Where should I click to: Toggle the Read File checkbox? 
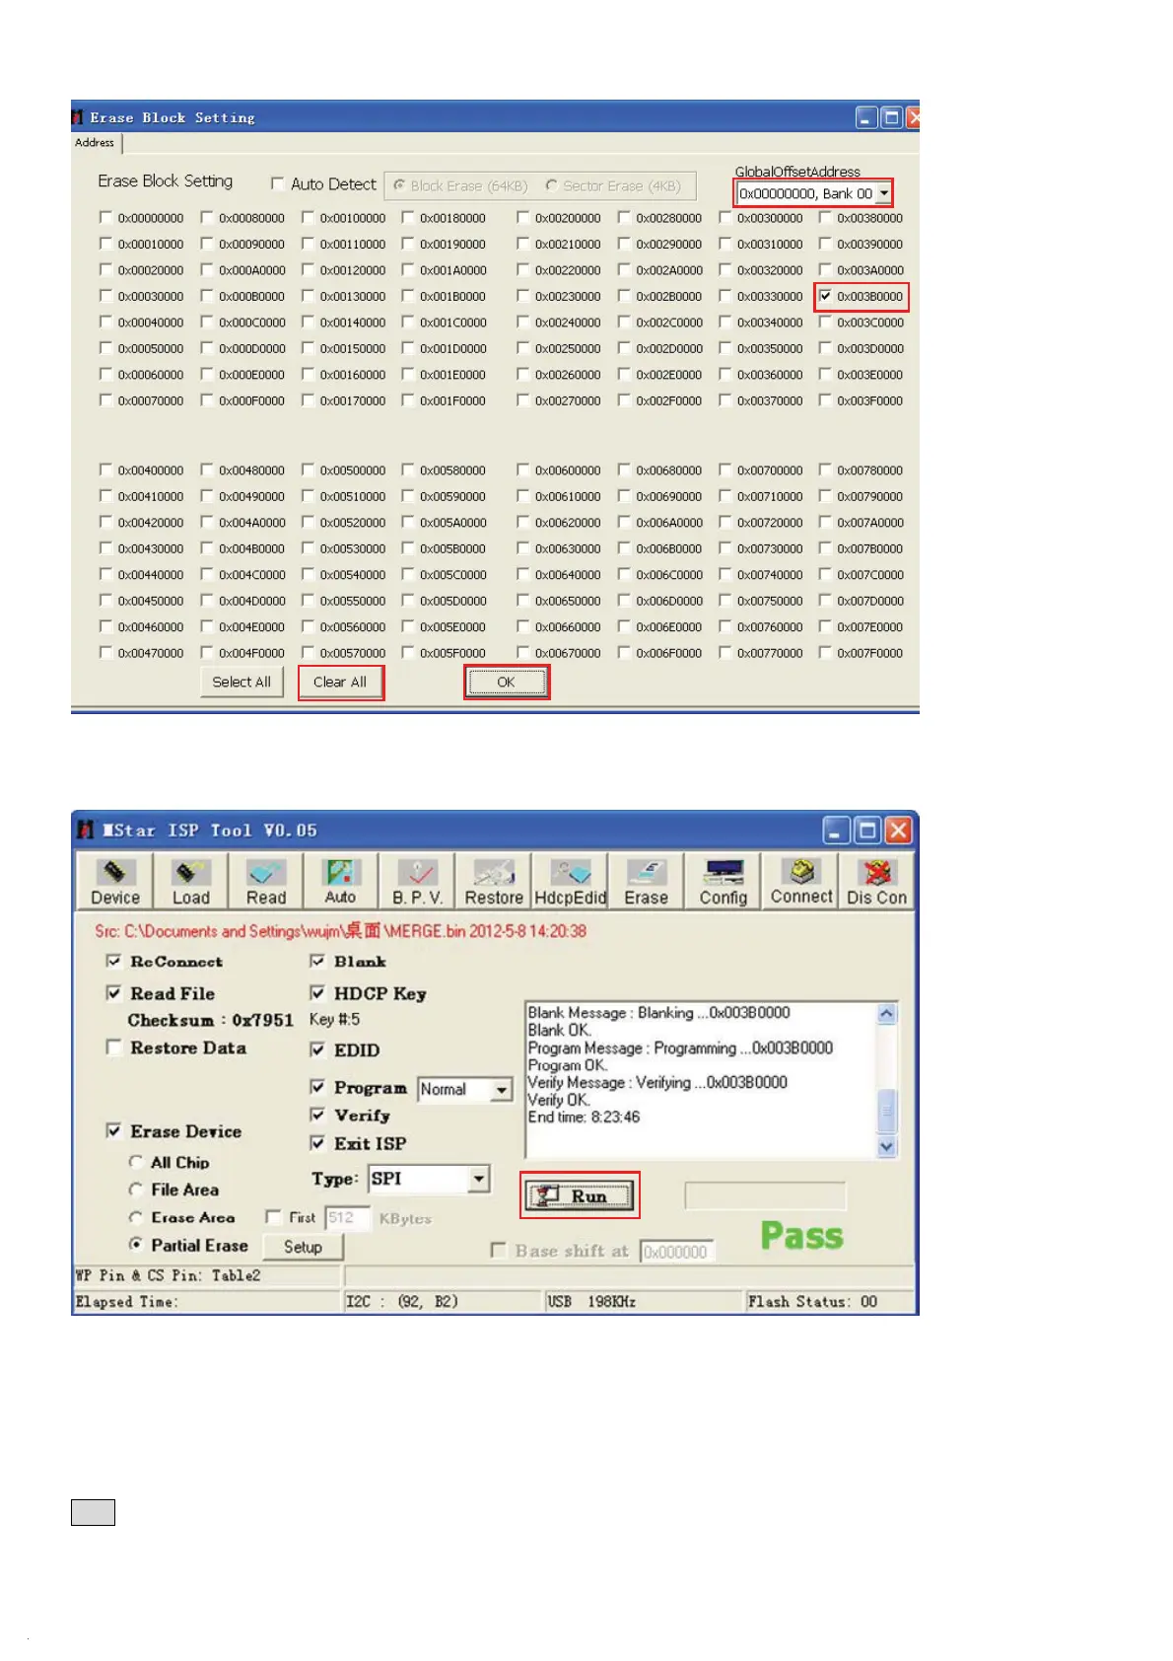pyautogui.click(x=113, y=993)
